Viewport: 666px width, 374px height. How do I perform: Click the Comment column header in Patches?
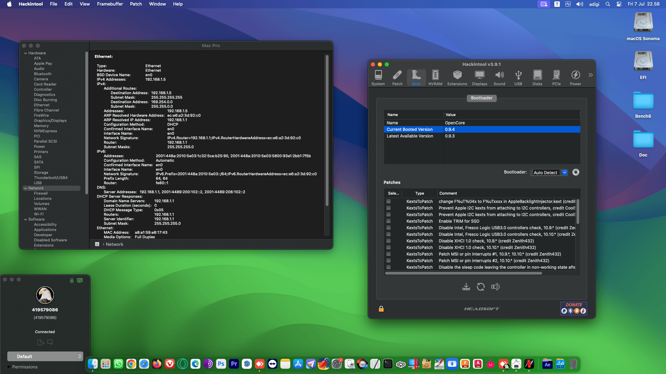tap(448, 193)
